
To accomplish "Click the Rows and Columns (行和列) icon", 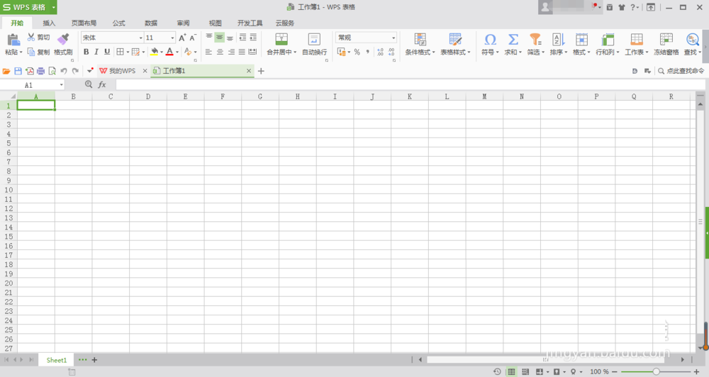I will click(608, 39).
